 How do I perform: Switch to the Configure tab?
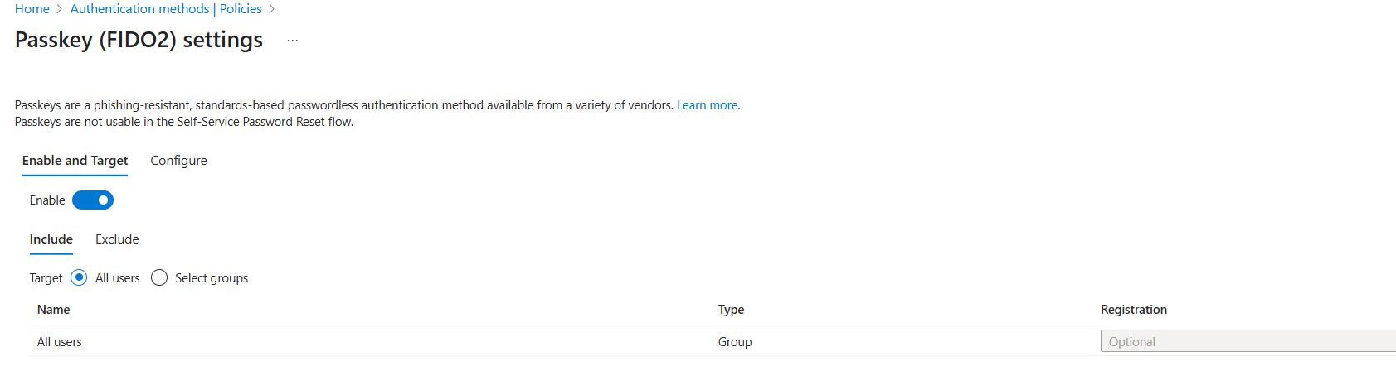178,161
